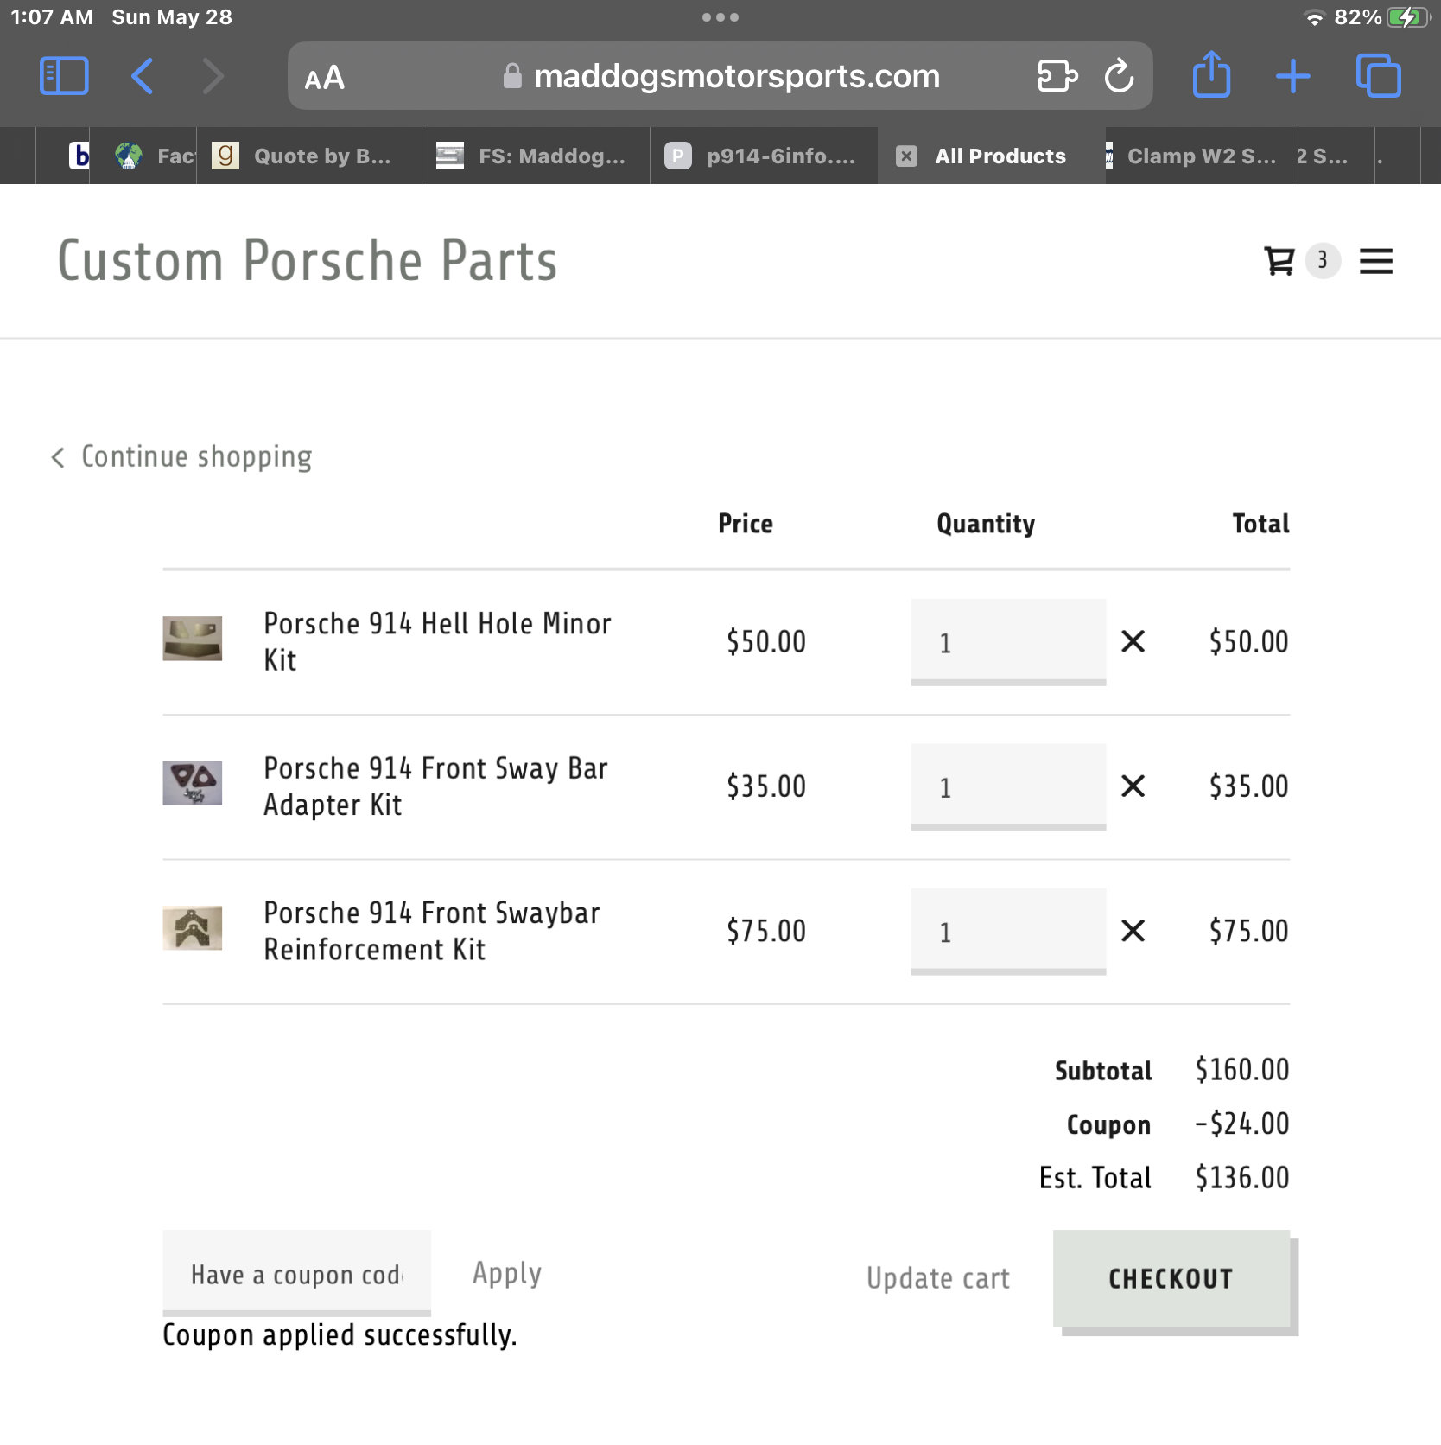Tap the extensions icon in address bar

click(1057, 76)
